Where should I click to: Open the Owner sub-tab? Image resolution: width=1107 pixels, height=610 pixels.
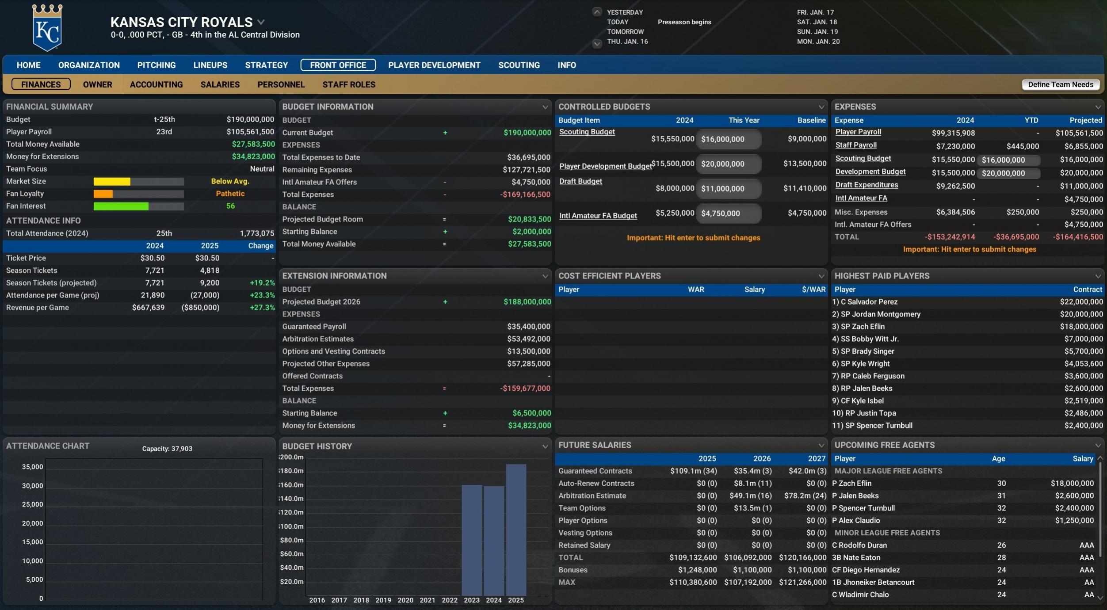pos(97,84)
